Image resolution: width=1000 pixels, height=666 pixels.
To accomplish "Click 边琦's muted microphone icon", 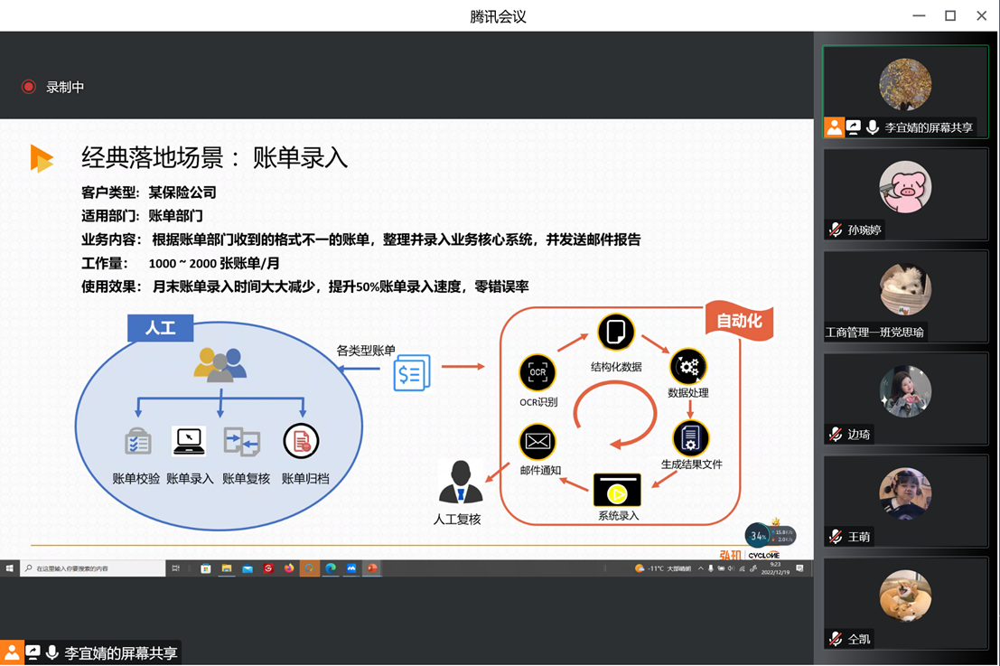I will point(836,435).
